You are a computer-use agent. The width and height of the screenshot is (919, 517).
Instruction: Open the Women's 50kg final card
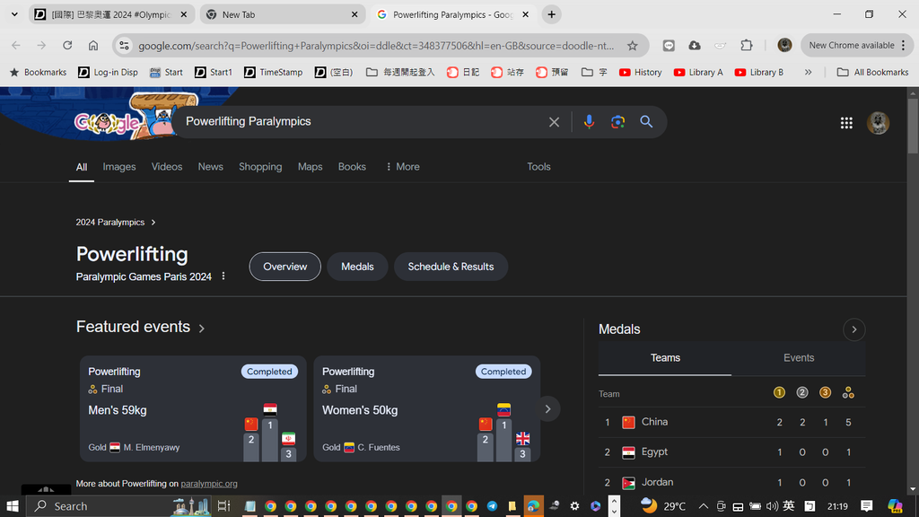click(426, 408)
